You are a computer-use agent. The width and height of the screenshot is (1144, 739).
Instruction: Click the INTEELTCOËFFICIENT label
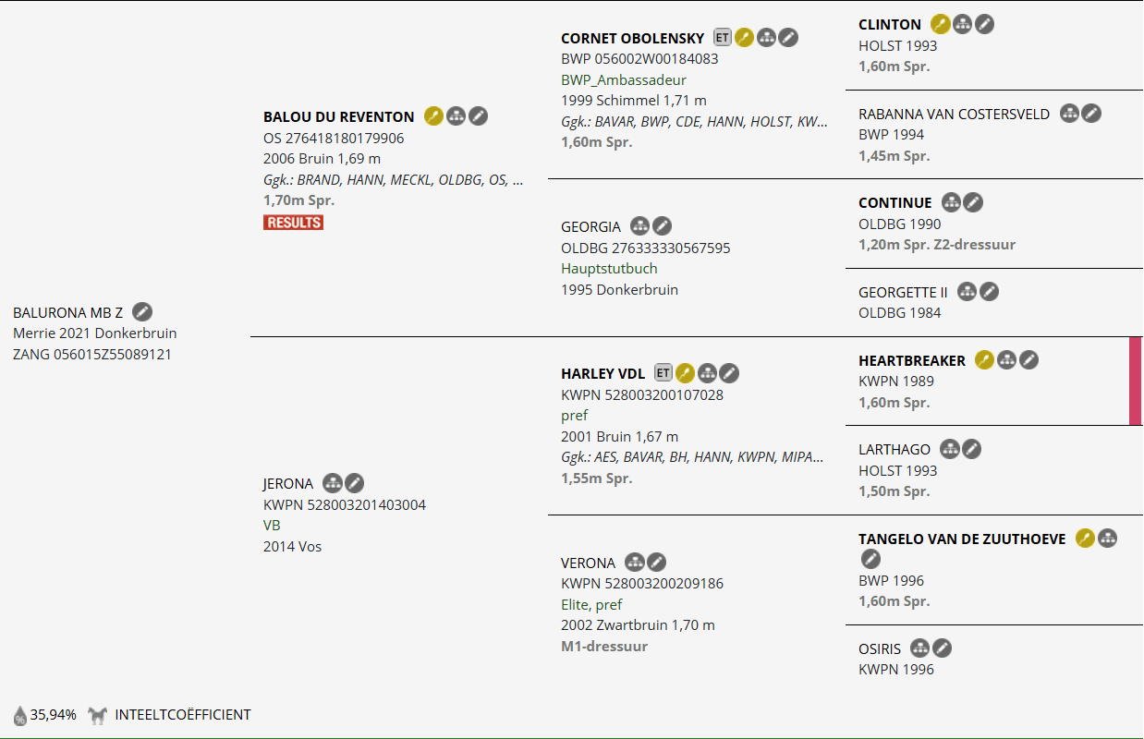click(183, 714)
